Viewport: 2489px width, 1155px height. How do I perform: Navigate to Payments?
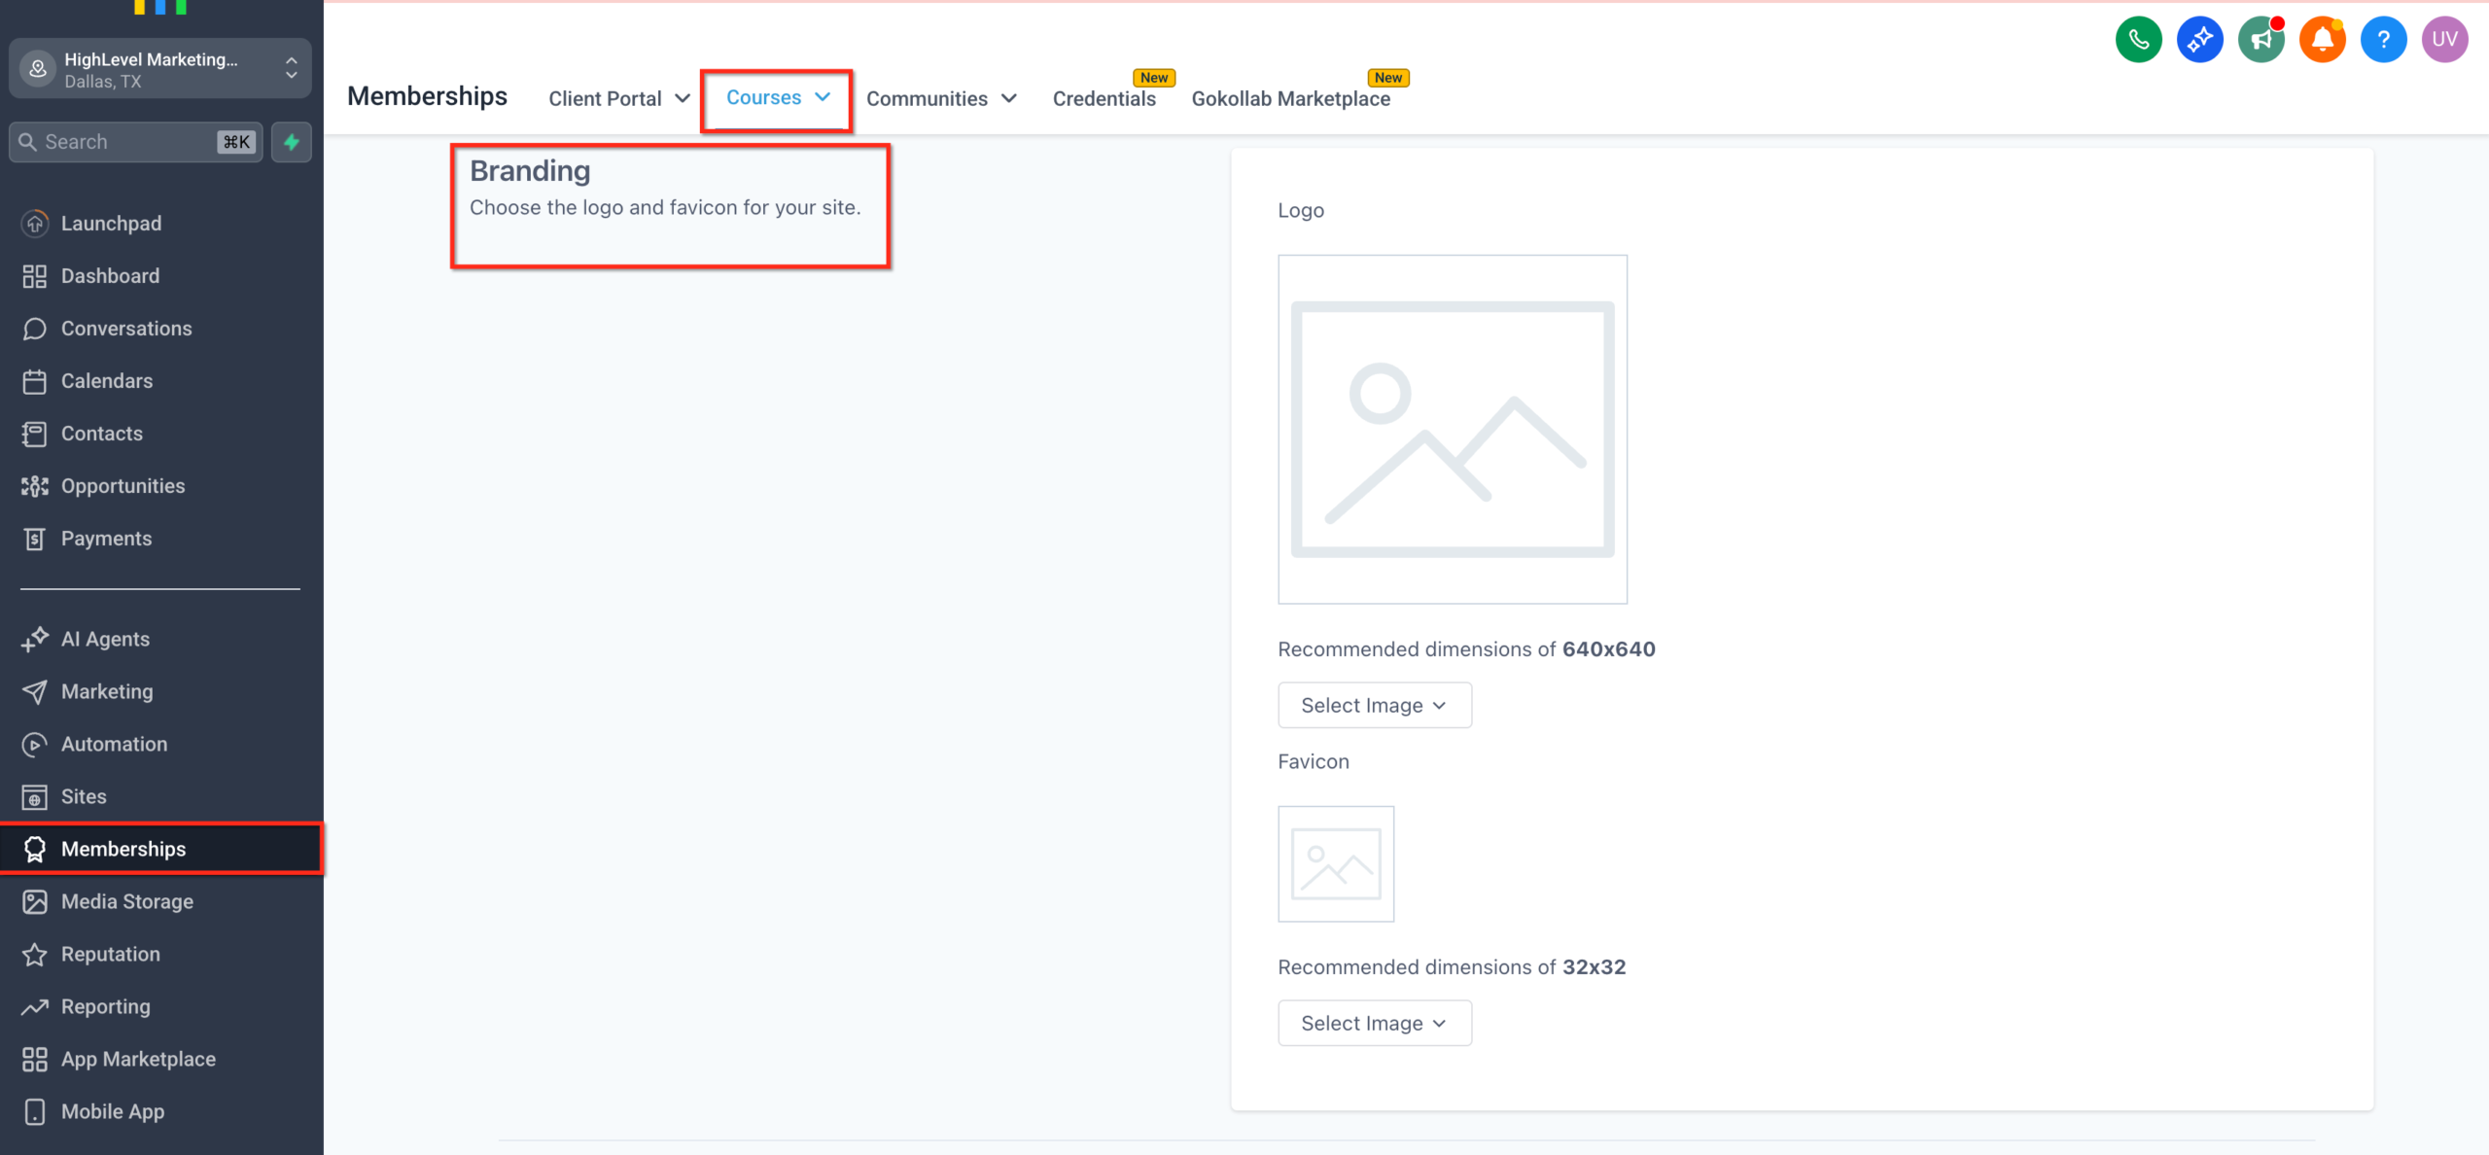106,538
